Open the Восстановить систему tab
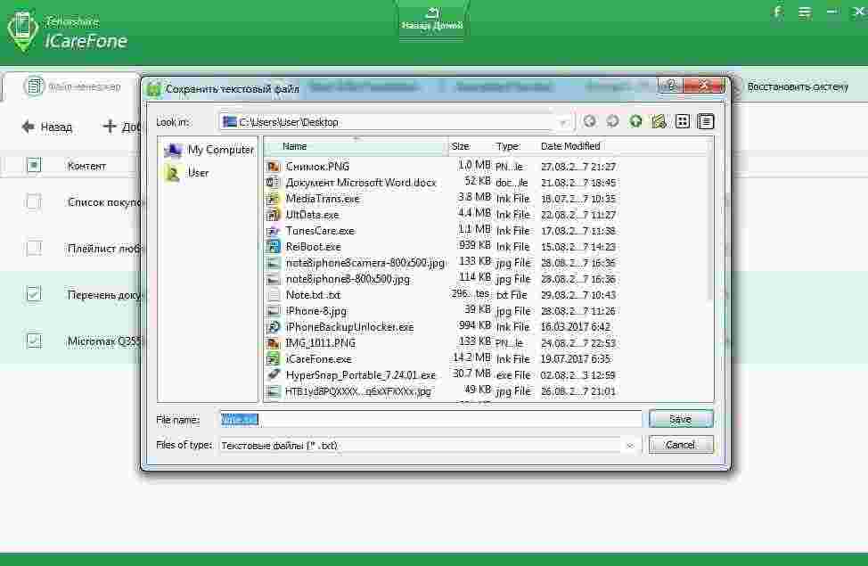The width and height of the screenshot is (868, 566). pos(798,87)
